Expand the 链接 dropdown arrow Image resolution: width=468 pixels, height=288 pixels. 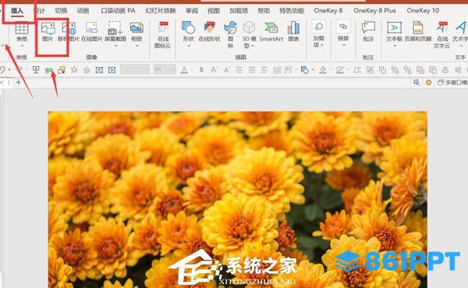point(343,45)
